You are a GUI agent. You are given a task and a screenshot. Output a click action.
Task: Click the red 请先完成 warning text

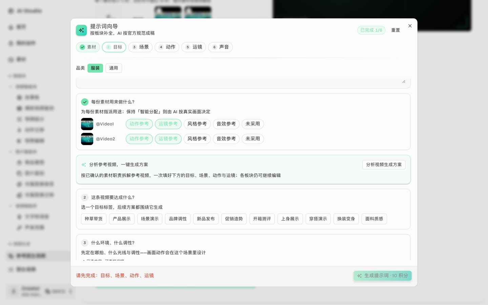(115, 276)
